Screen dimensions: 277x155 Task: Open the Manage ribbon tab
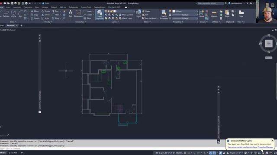(45, 7)
